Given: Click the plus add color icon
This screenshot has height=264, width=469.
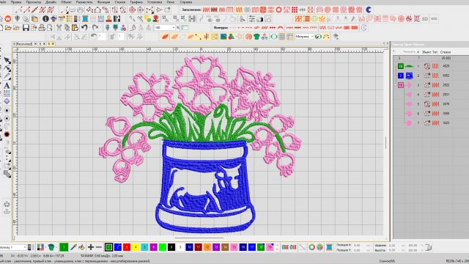Looking at the screenshot, I should (91, 247).
